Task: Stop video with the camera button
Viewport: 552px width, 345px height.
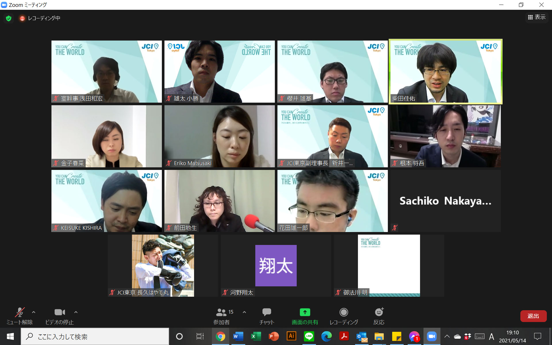Action: [x=60, y=313]
